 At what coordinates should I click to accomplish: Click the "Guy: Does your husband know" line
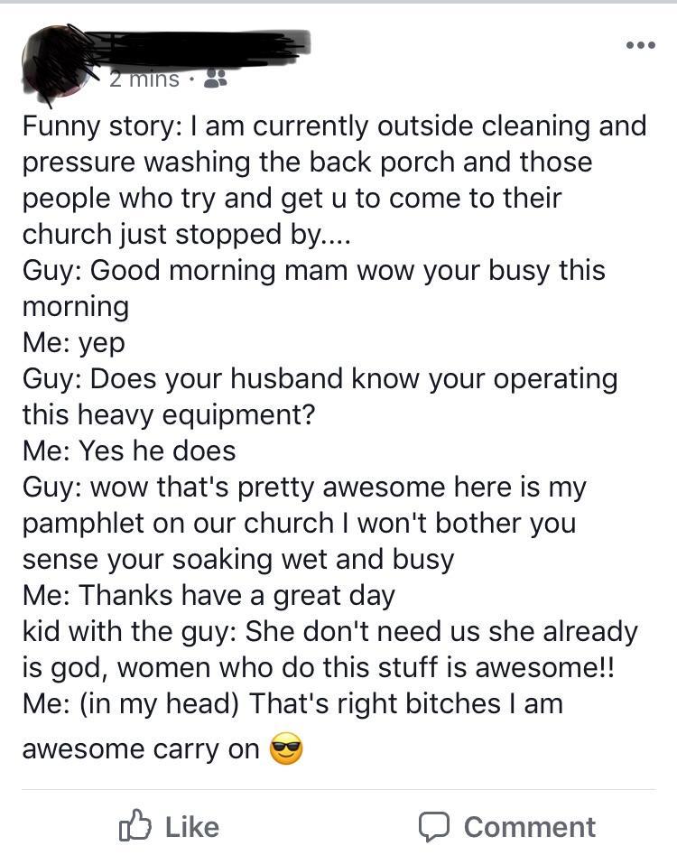tap(320, 379)
